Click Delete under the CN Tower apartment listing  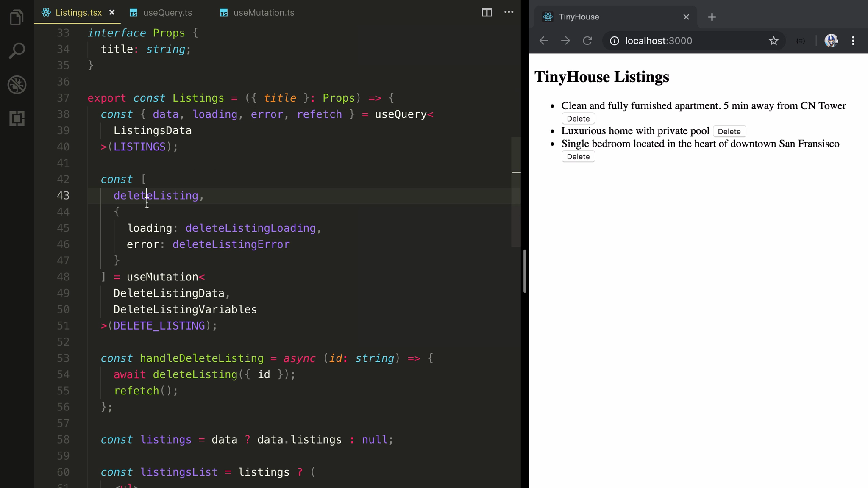[x=577, y=119]
